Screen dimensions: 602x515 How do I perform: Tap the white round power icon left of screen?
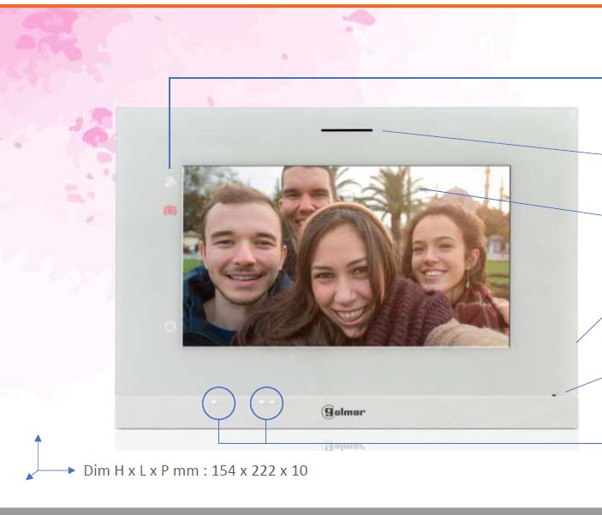(170, 326)
